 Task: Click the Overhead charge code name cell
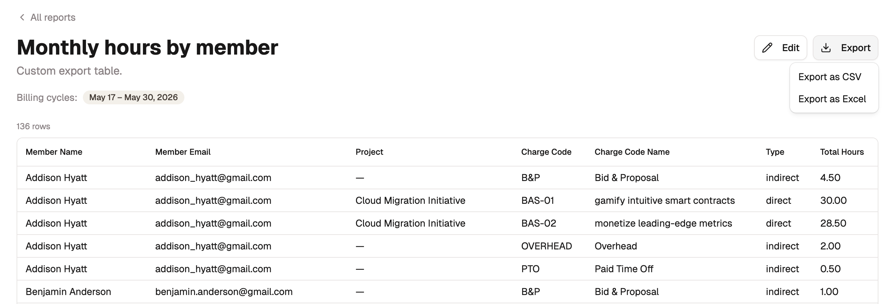point(616,246)
